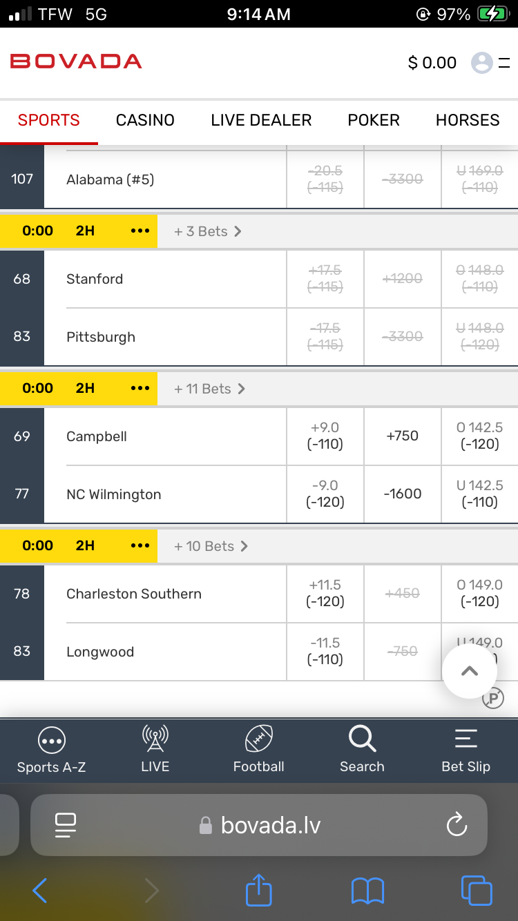This screenshot has width=518, height=921.
Task: Switch to the POKER tab
Action: click(374, 120)
